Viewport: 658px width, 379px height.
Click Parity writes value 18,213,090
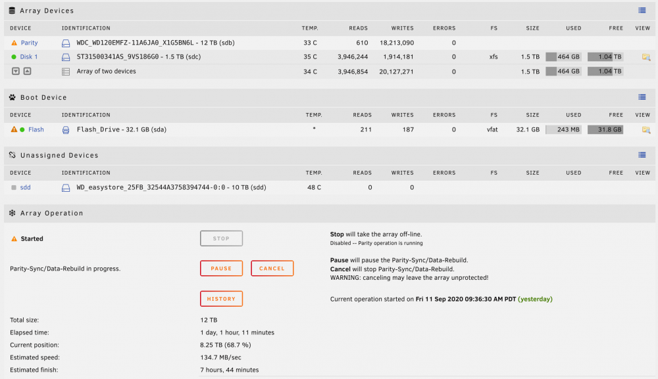[x=397, y=43]
